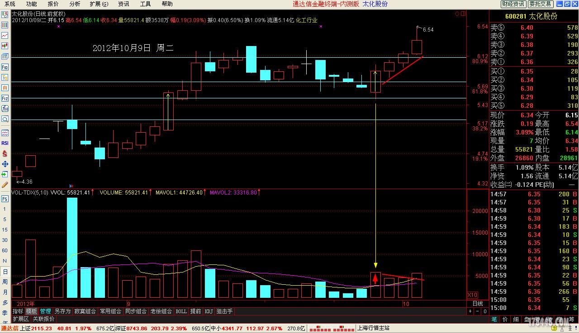This screenshot has height=333, width=579.
Task: Click the 管理 tab
Action: [46, 311]
